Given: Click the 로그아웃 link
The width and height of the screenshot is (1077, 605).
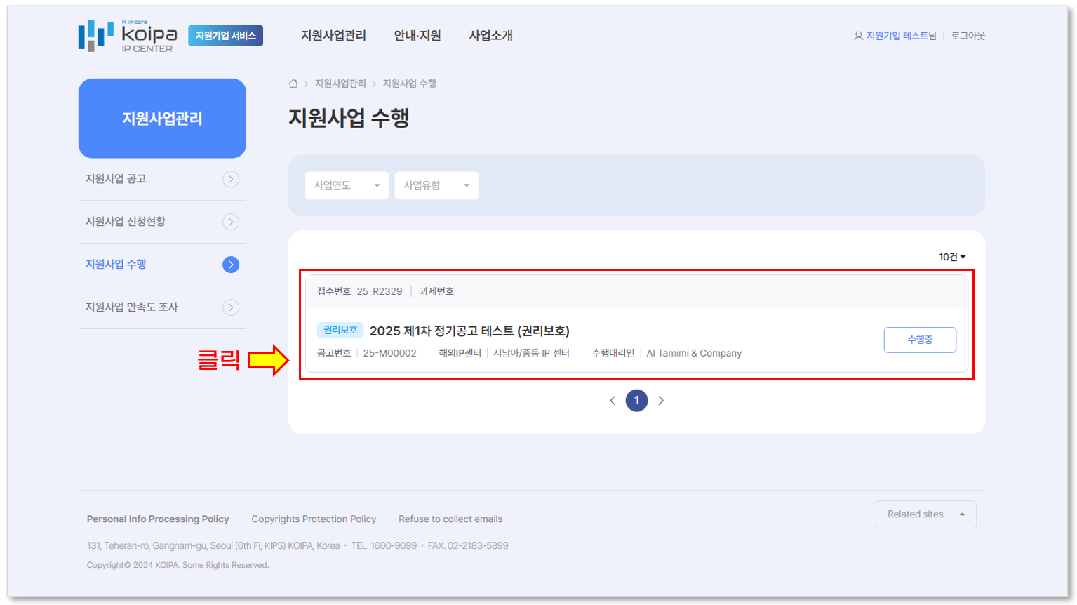Looking at the screenshot, I should pos(968,36).
